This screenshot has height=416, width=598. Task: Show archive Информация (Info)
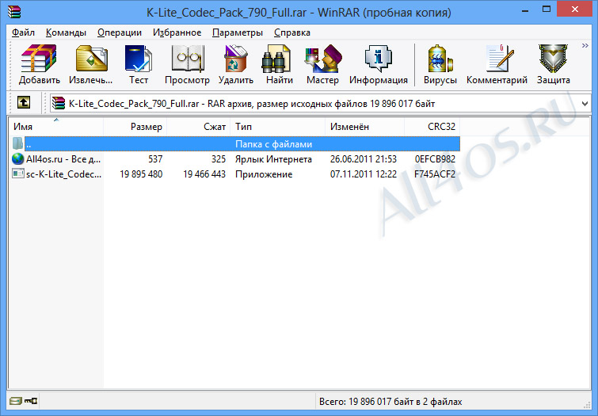click(x=379, y=58)
